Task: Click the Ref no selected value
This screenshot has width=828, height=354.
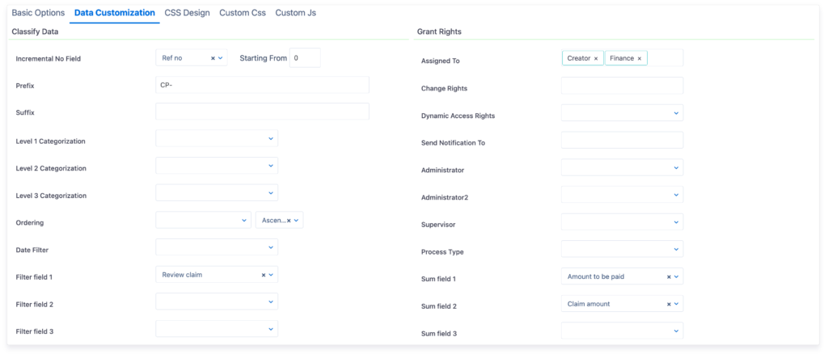Action: [172, 58]
